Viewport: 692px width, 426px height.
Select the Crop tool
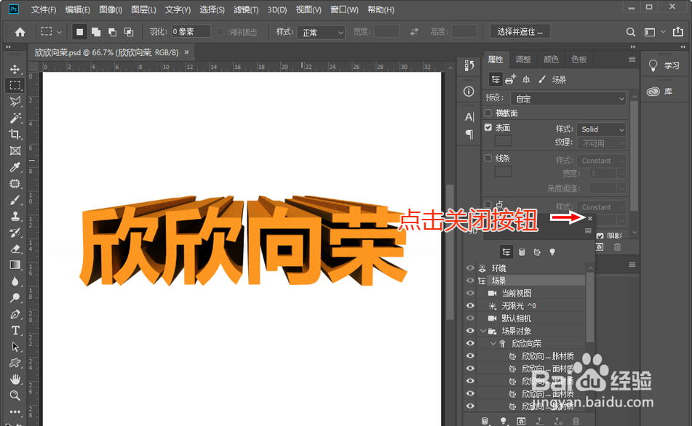coord(15,134)
